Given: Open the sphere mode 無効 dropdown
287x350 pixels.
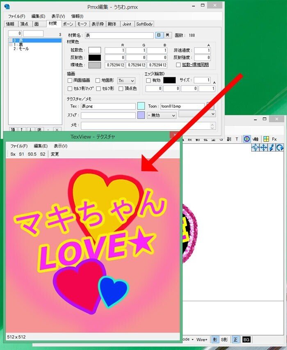Looking at the screenshot, I should click(162, 115).
